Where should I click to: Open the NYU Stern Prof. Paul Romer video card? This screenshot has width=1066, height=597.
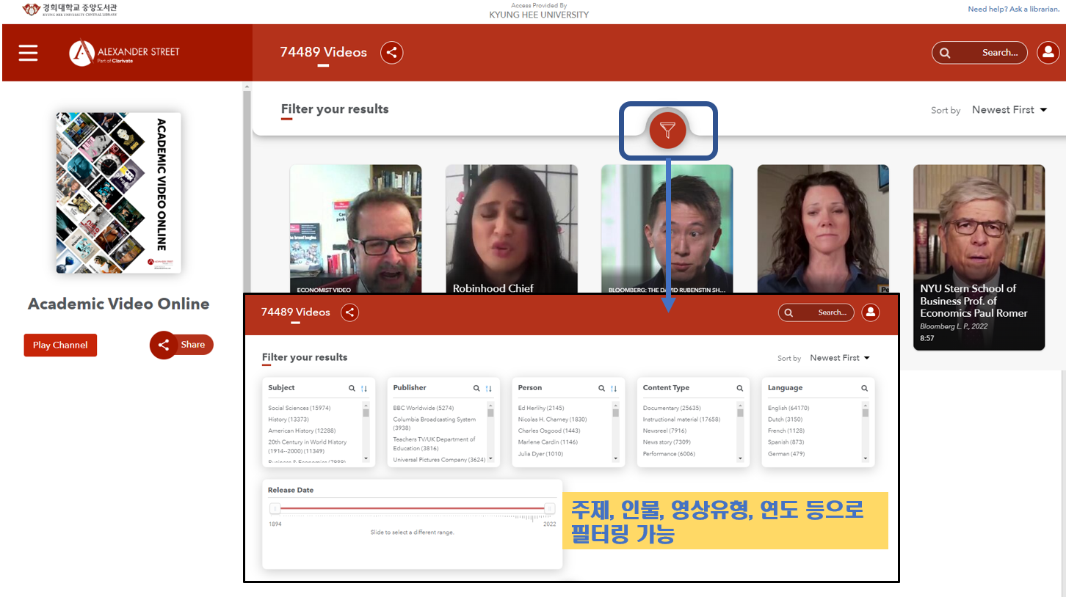(x=979, y=257)
